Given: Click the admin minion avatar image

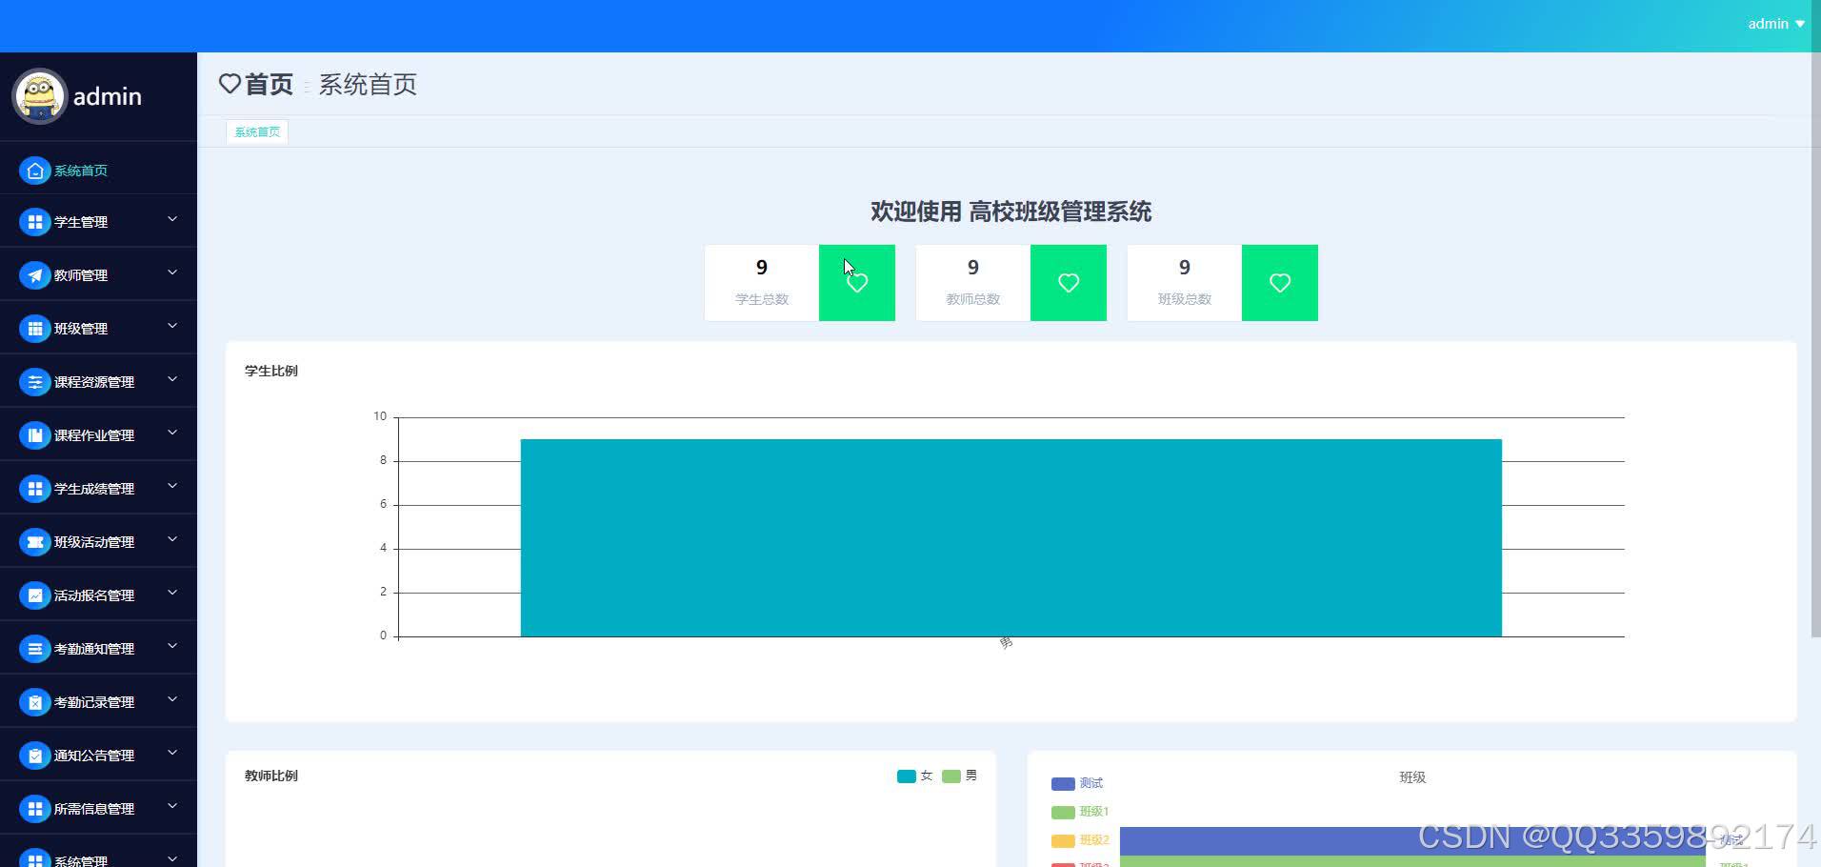Looking at the screenshot, I should click(39, 96).
